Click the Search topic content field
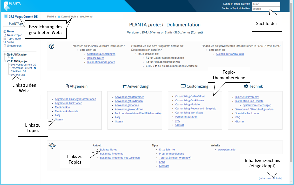 pos(266,9)
